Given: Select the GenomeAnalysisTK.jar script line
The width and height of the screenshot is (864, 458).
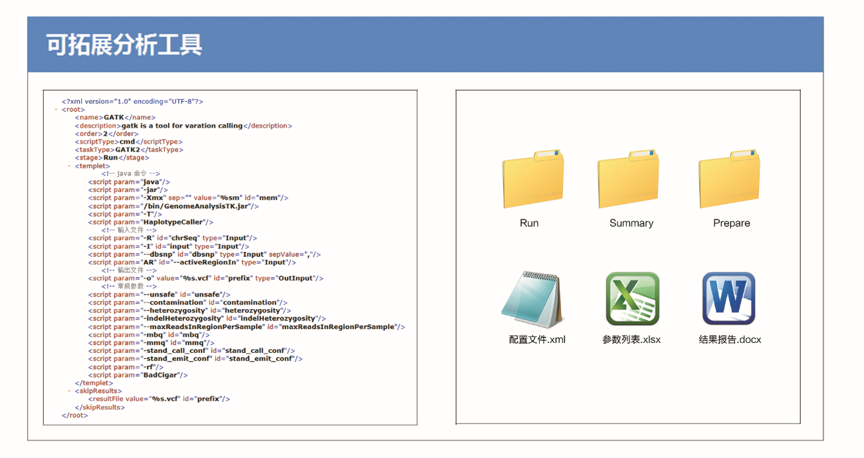Looking at the screenshot, I should pos(173,206).
